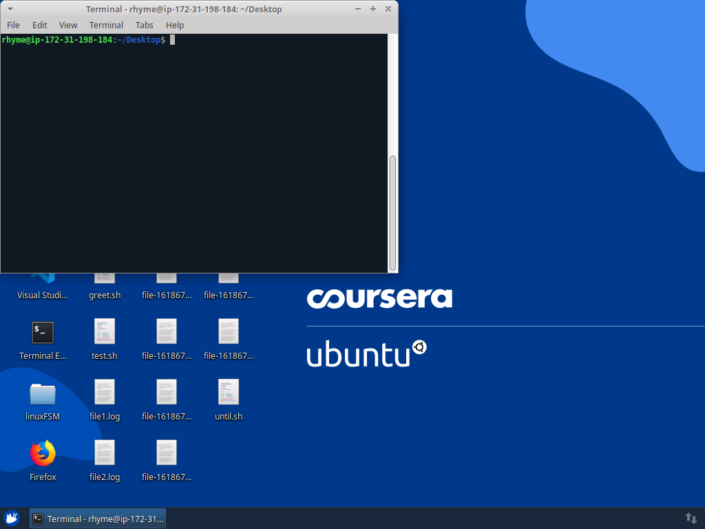Image resolution: width=705 pixels, height=529 pixels.
Task: Open the window menu arrow in the Terminal title bar
Action: pyautogui.click(x=10, y=9)
